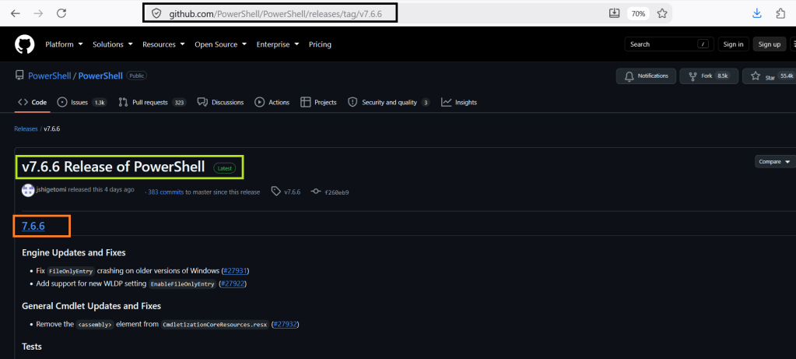This screenshot has height=359, width=796.
Task: Bookmark this page with the star icon
Action: click(662, 14)
